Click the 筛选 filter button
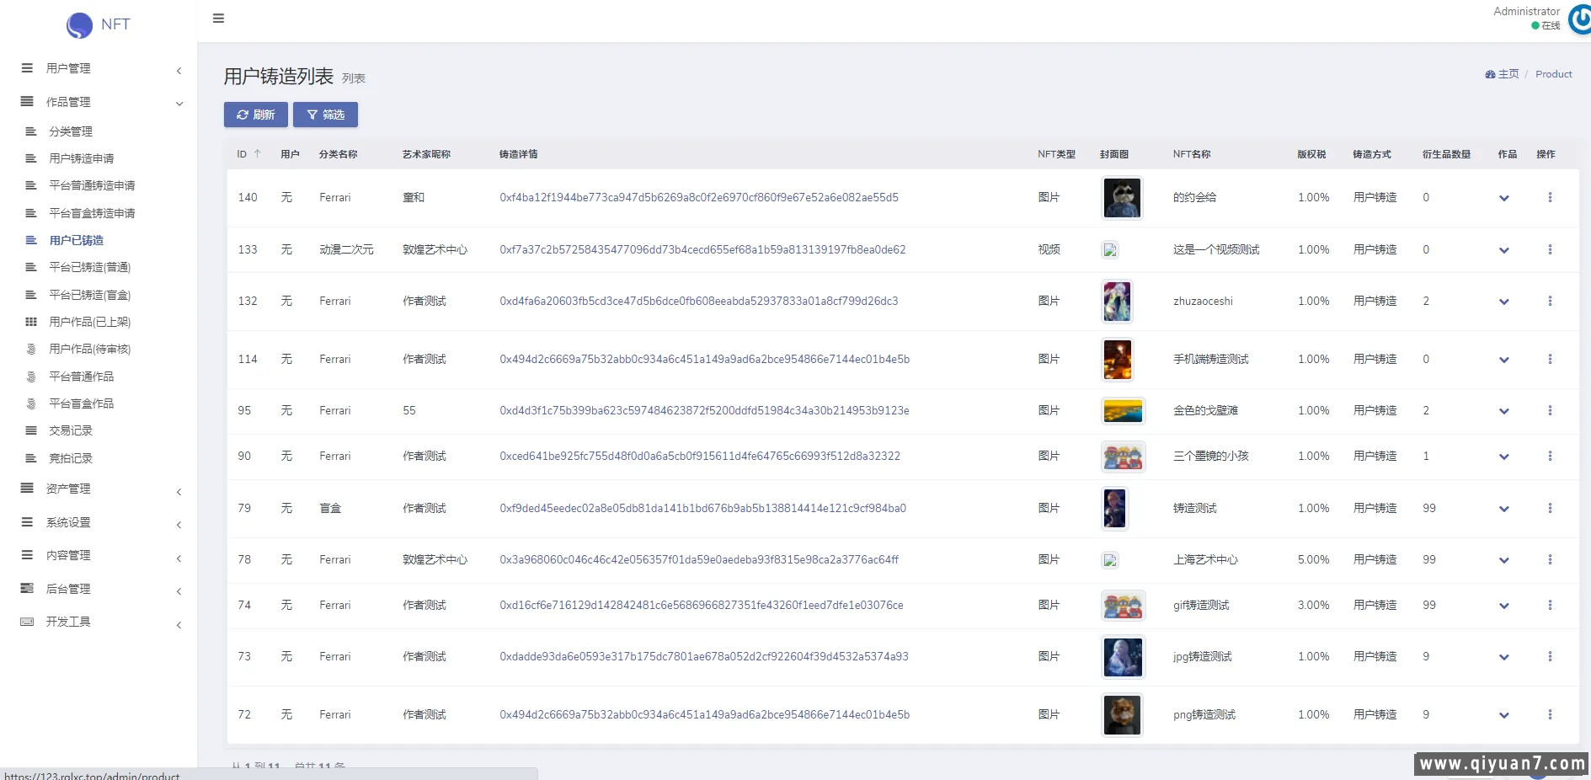Screen dimensions: 1591x780 click(x=325, y=115)
